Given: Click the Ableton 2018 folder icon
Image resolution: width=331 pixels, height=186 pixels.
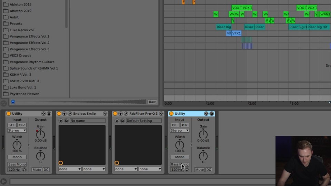Looking at the screenshot, I should tap(6, 4).
